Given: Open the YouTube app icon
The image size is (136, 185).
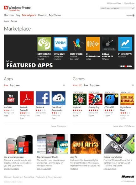Looking at the screenshot, I should (11, 98).
